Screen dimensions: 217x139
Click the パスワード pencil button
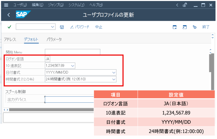(79, 27)
